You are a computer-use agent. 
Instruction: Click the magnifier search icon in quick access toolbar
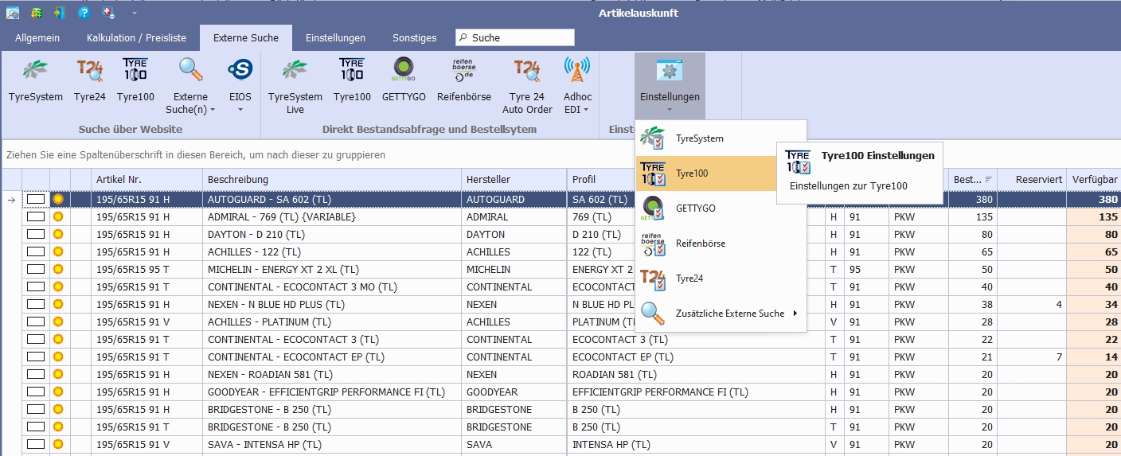coord(12,13)
